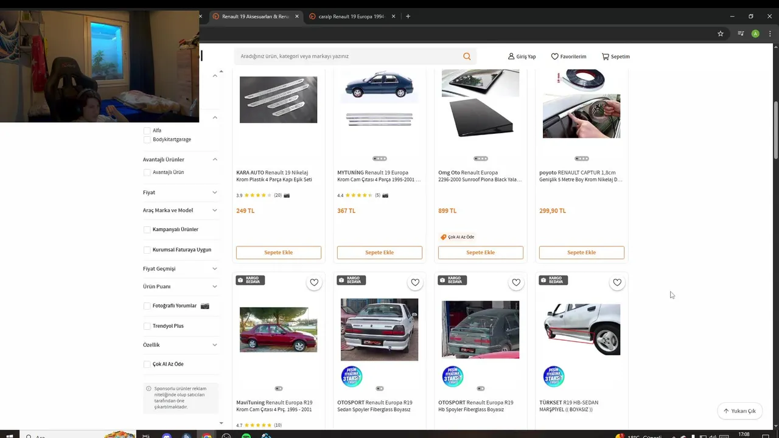
Task: Click Yukarı Çık back-to-top button
Action: pos(739,411)
